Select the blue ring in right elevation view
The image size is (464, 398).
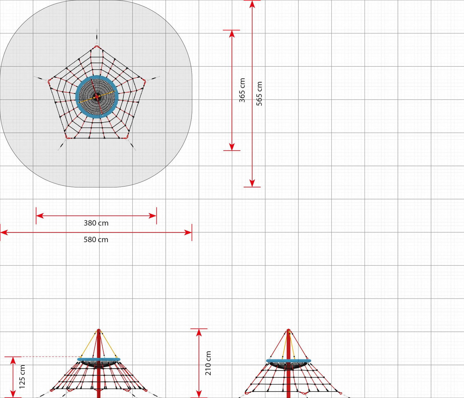[288, 361]
